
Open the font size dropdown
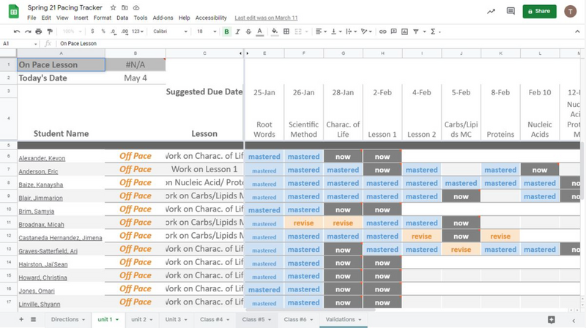207,31
